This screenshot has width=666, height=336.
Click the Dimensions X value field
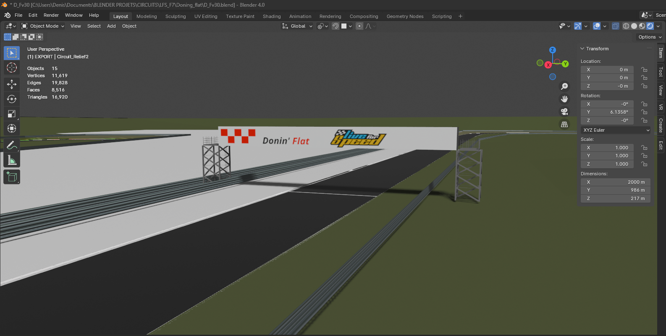[616, 182]
